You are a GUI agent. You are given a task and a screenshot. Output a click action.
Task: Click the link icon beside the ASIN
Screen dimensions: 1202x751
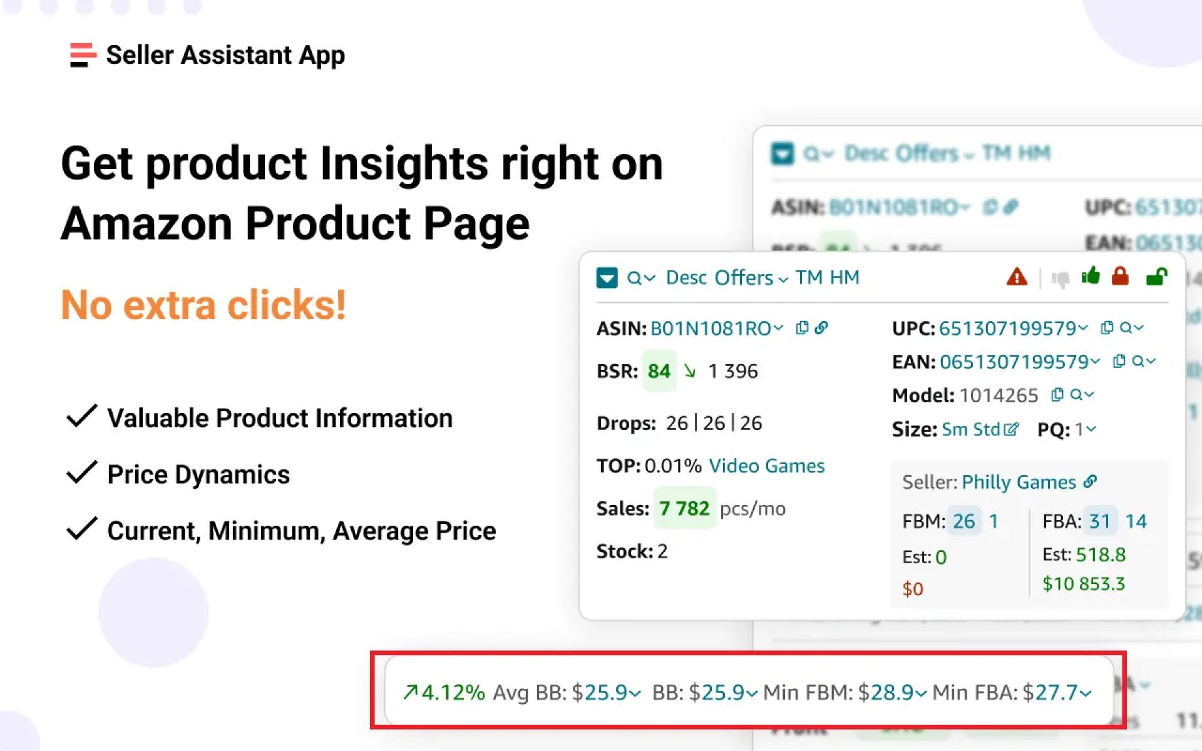pyautogui.click(x=822, y=328)
